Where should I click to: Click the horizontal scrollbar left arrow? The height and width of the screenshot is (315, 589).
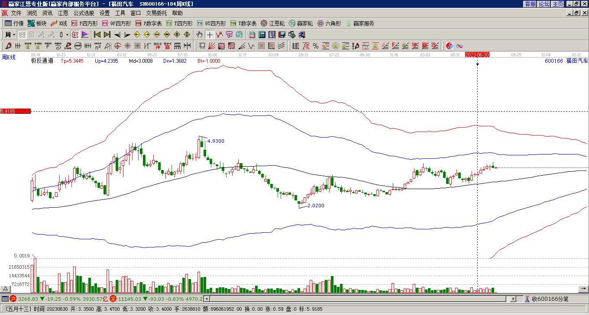(x=207, y=299)
